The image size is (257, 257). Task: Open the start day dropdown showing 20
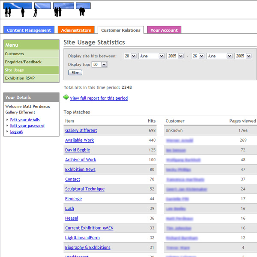[130, 56]
